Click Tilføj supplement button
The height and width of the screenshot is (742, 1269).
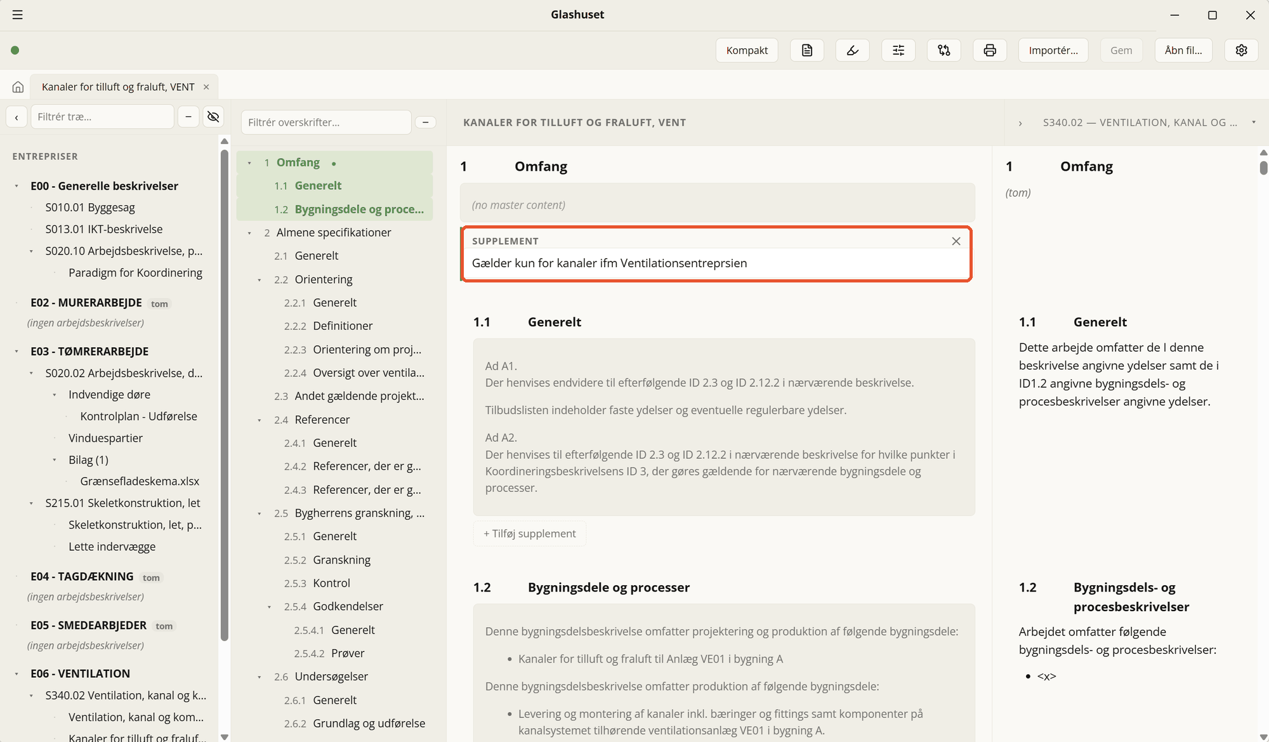click(530, 534)
